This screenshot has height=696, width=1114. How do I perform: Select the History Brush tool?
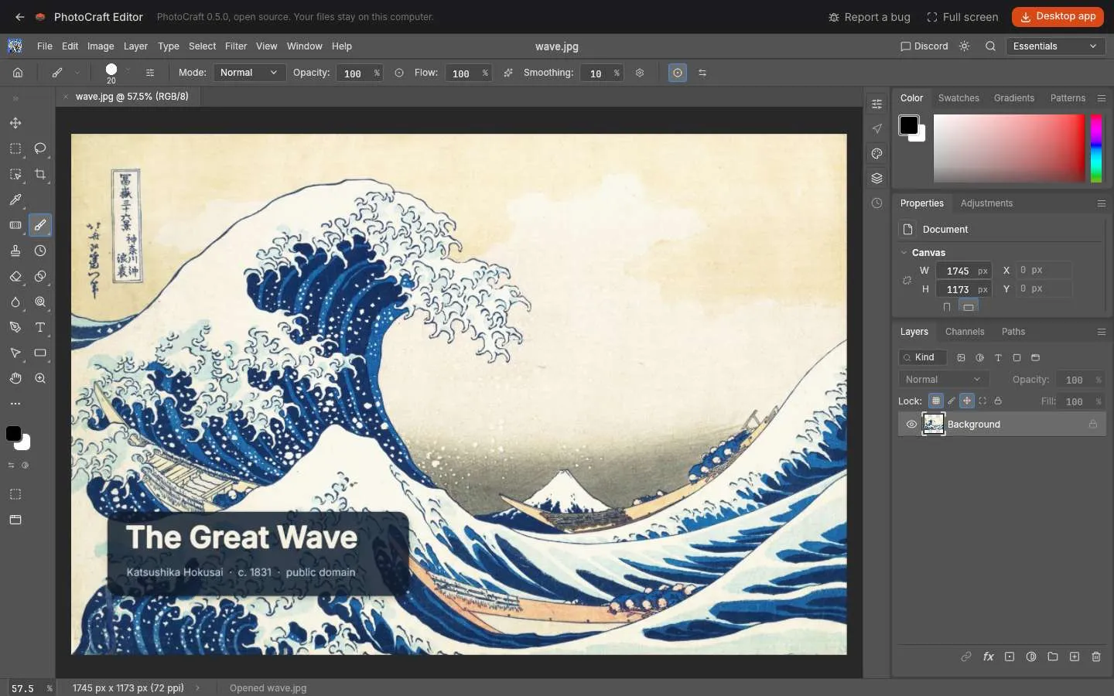(40, 251)
